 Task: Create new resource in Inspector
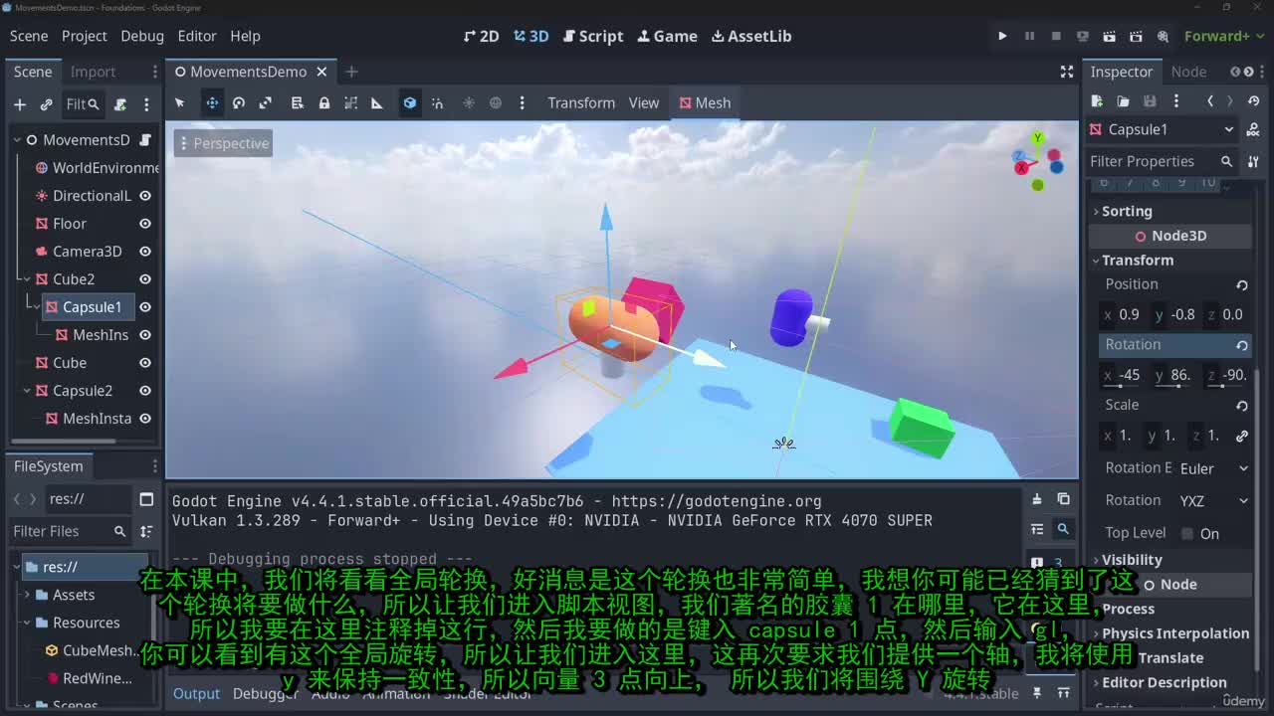point(1097,101)
